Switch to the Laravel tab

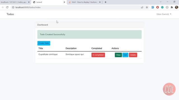click(x=49, y=2)
